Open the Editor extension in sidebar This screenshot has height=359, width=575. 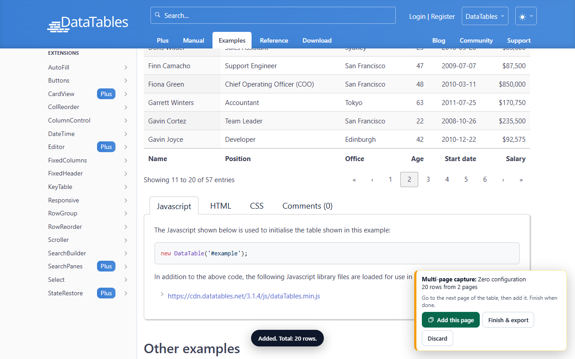click(57, 147)
